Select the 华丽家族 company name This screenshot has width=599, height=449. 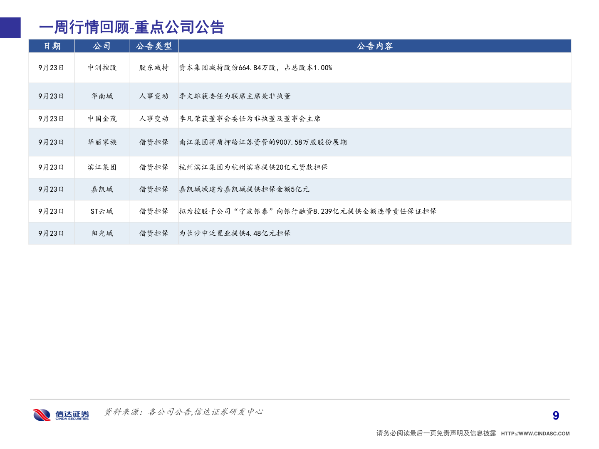[101, 142]
